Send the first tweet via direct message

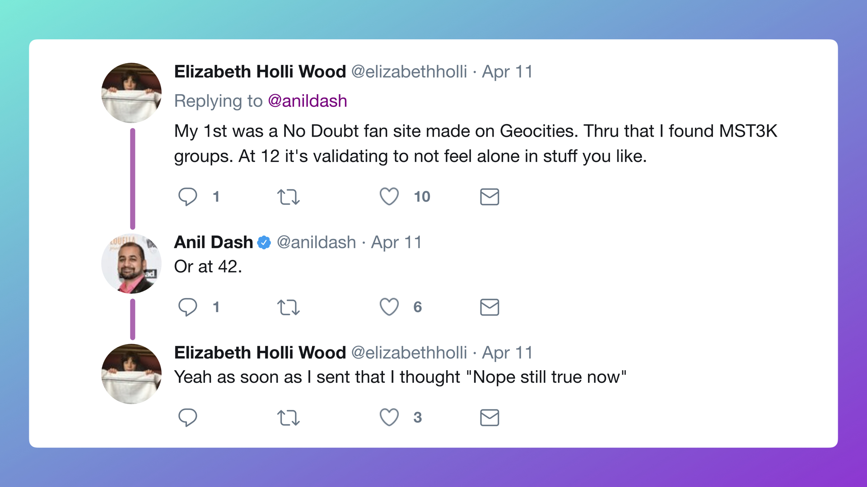pyautogui.click(x=489, y=197)
